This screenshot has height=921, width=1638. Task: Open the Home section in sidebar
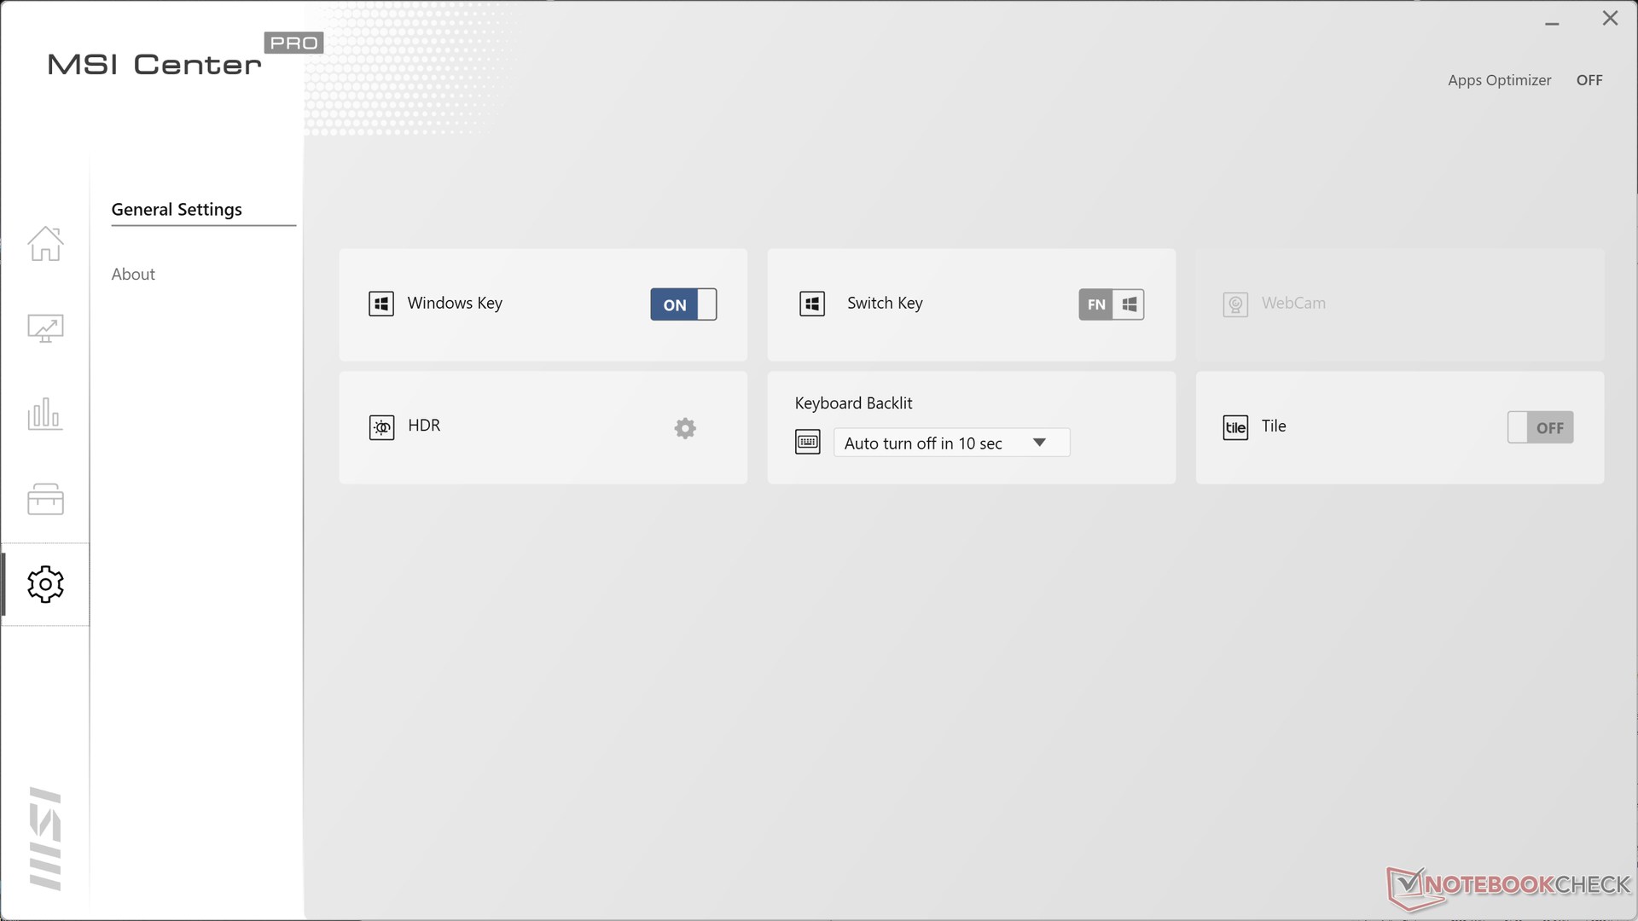pos(45,244)
